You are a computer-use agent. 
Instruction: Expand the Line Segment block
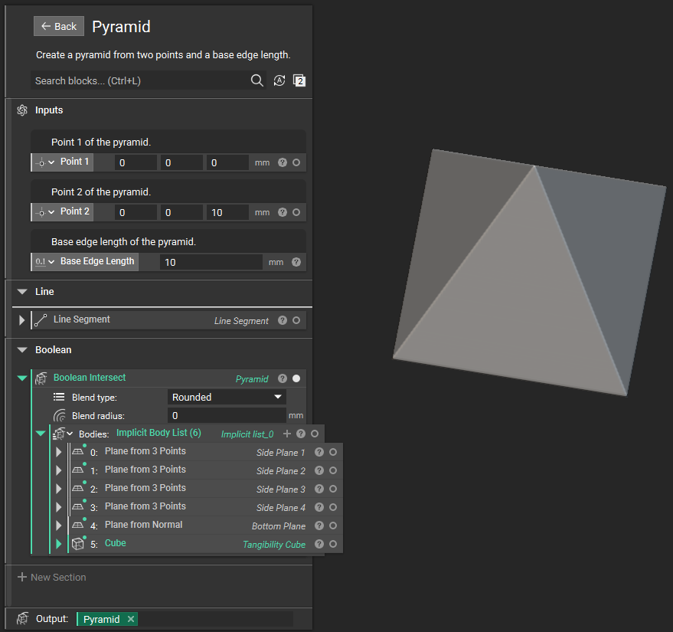(21, 320)
